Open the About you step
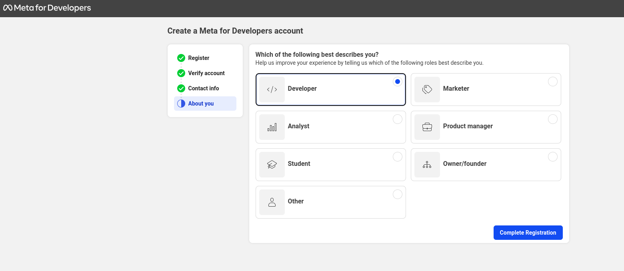The width and height of the screenshot is (624, 271). coord(205,104)
